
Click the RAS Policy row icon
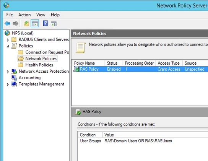tap(76, 69)
